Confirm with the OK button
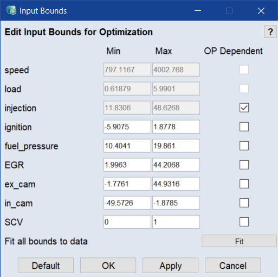This screenshot has height=277, width=278. tap(108, 266)
